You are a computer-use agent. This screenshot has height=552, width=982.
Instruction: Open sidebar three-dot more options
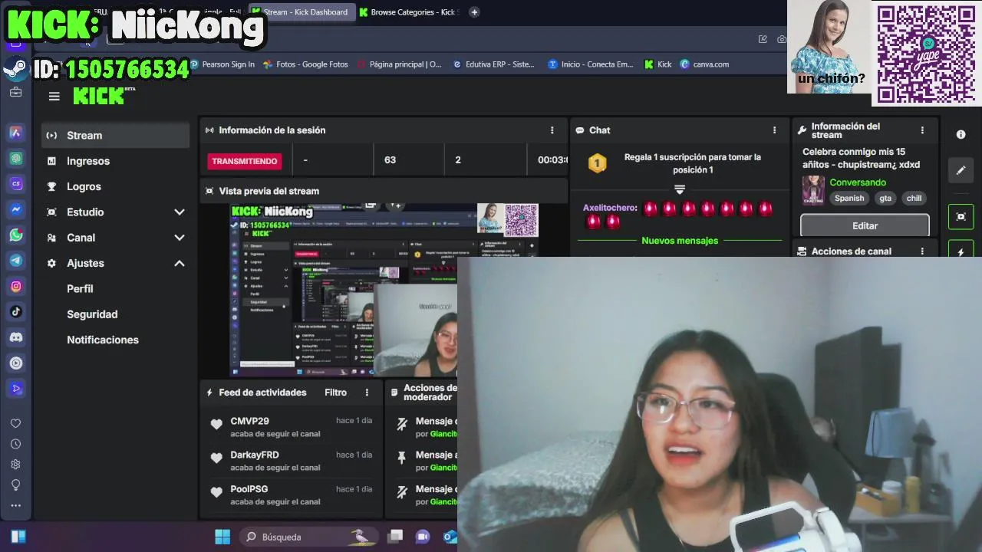click(15, 505)
